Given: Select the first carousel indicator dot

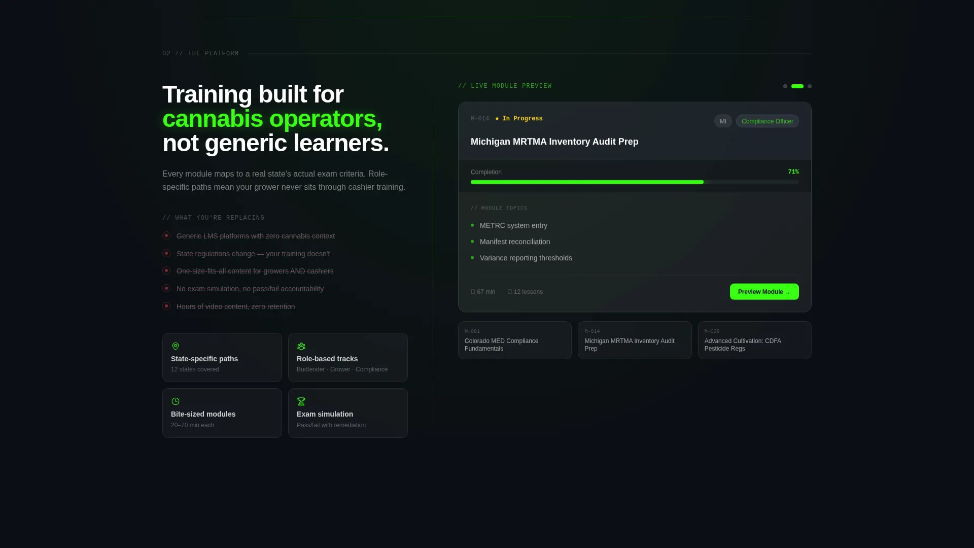Looking at the screenshot, I should [785, 86].
